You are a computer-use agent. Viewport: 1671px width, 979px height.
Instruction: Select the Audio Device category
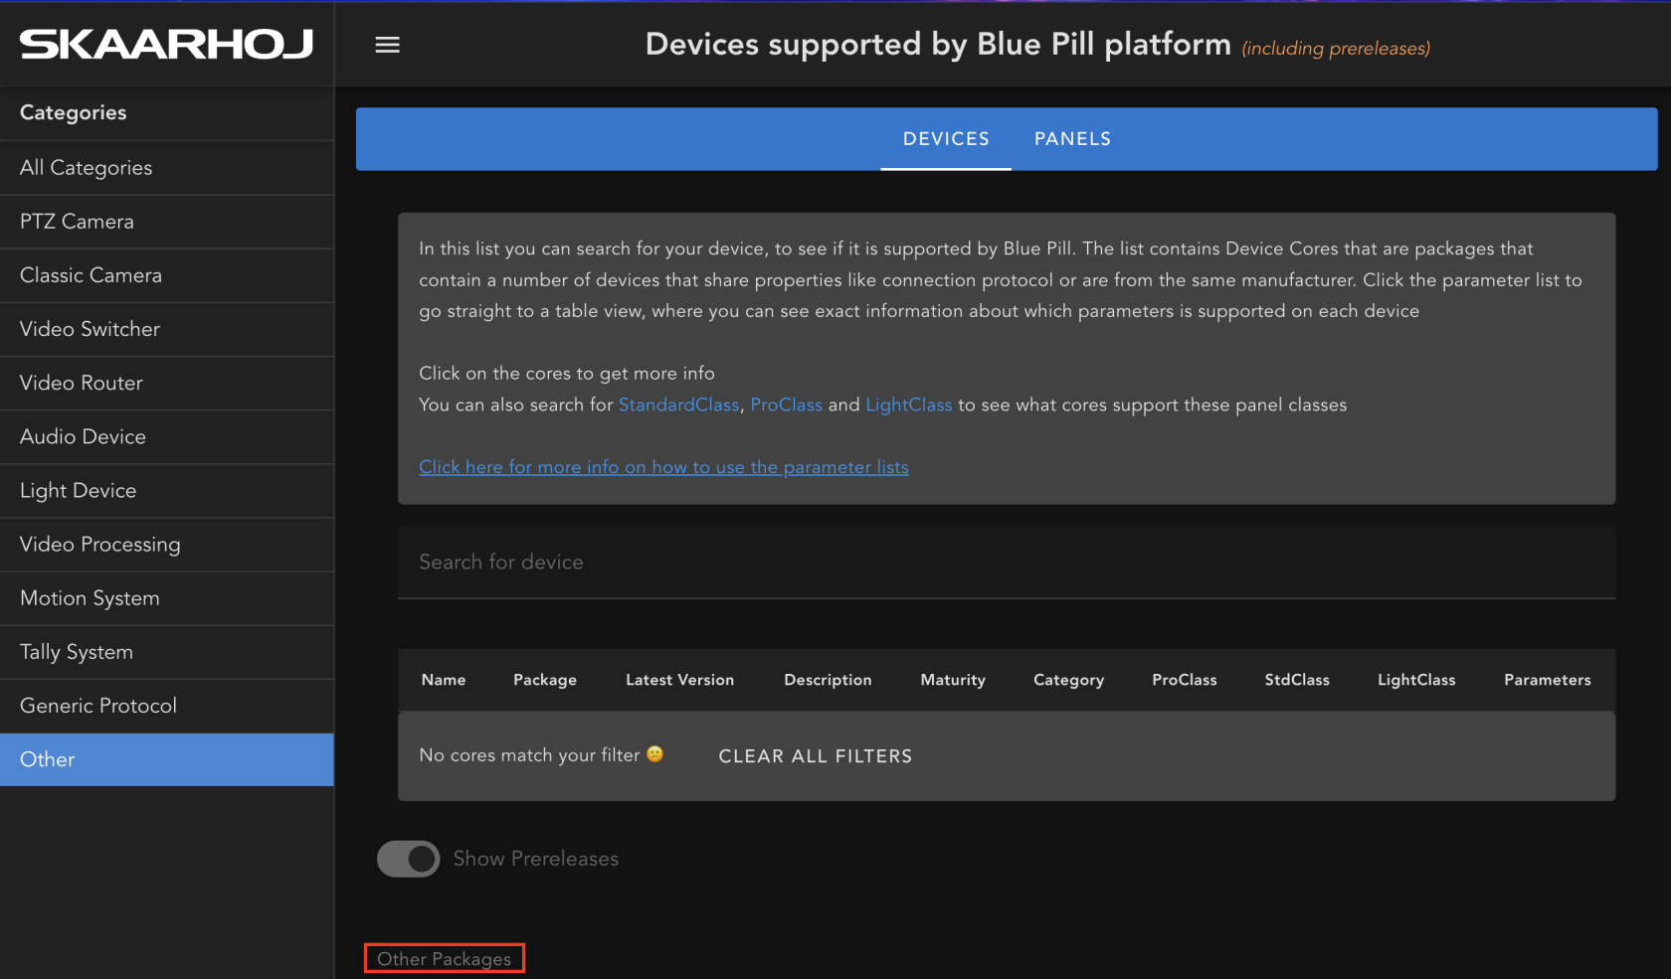click(167, 436)
